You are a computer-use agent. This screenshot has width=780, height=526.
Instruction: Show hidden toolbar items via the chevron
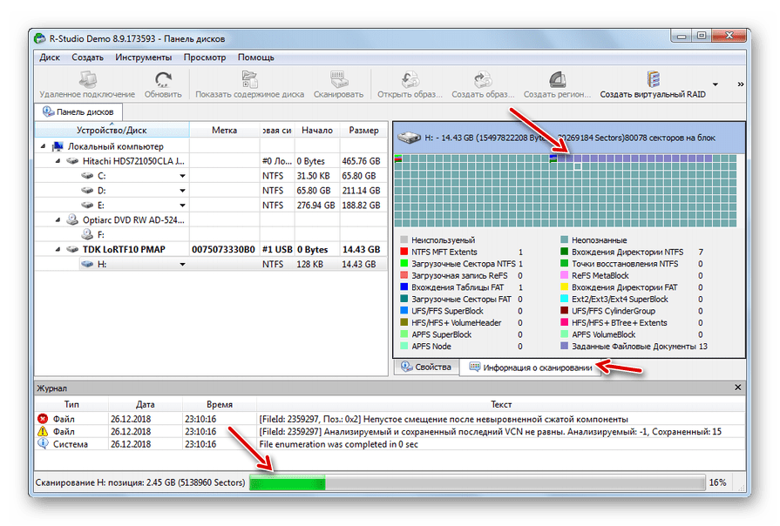(741, 84)
